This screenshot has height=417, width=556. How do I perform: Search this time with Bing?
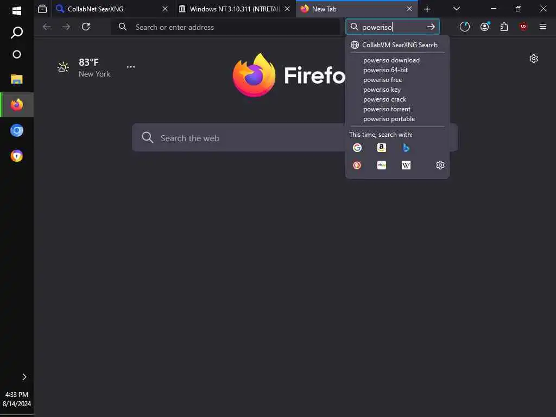click(406, 148)
